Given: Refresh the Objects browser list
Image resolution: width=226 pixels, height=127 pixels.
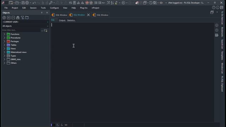Looking at the screenshot, I should (x=4, y=18).
